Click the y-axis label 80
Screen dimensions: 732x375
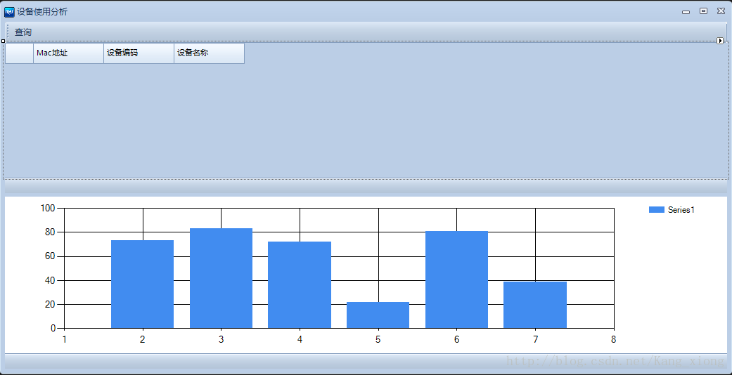[x=51, y=232]
